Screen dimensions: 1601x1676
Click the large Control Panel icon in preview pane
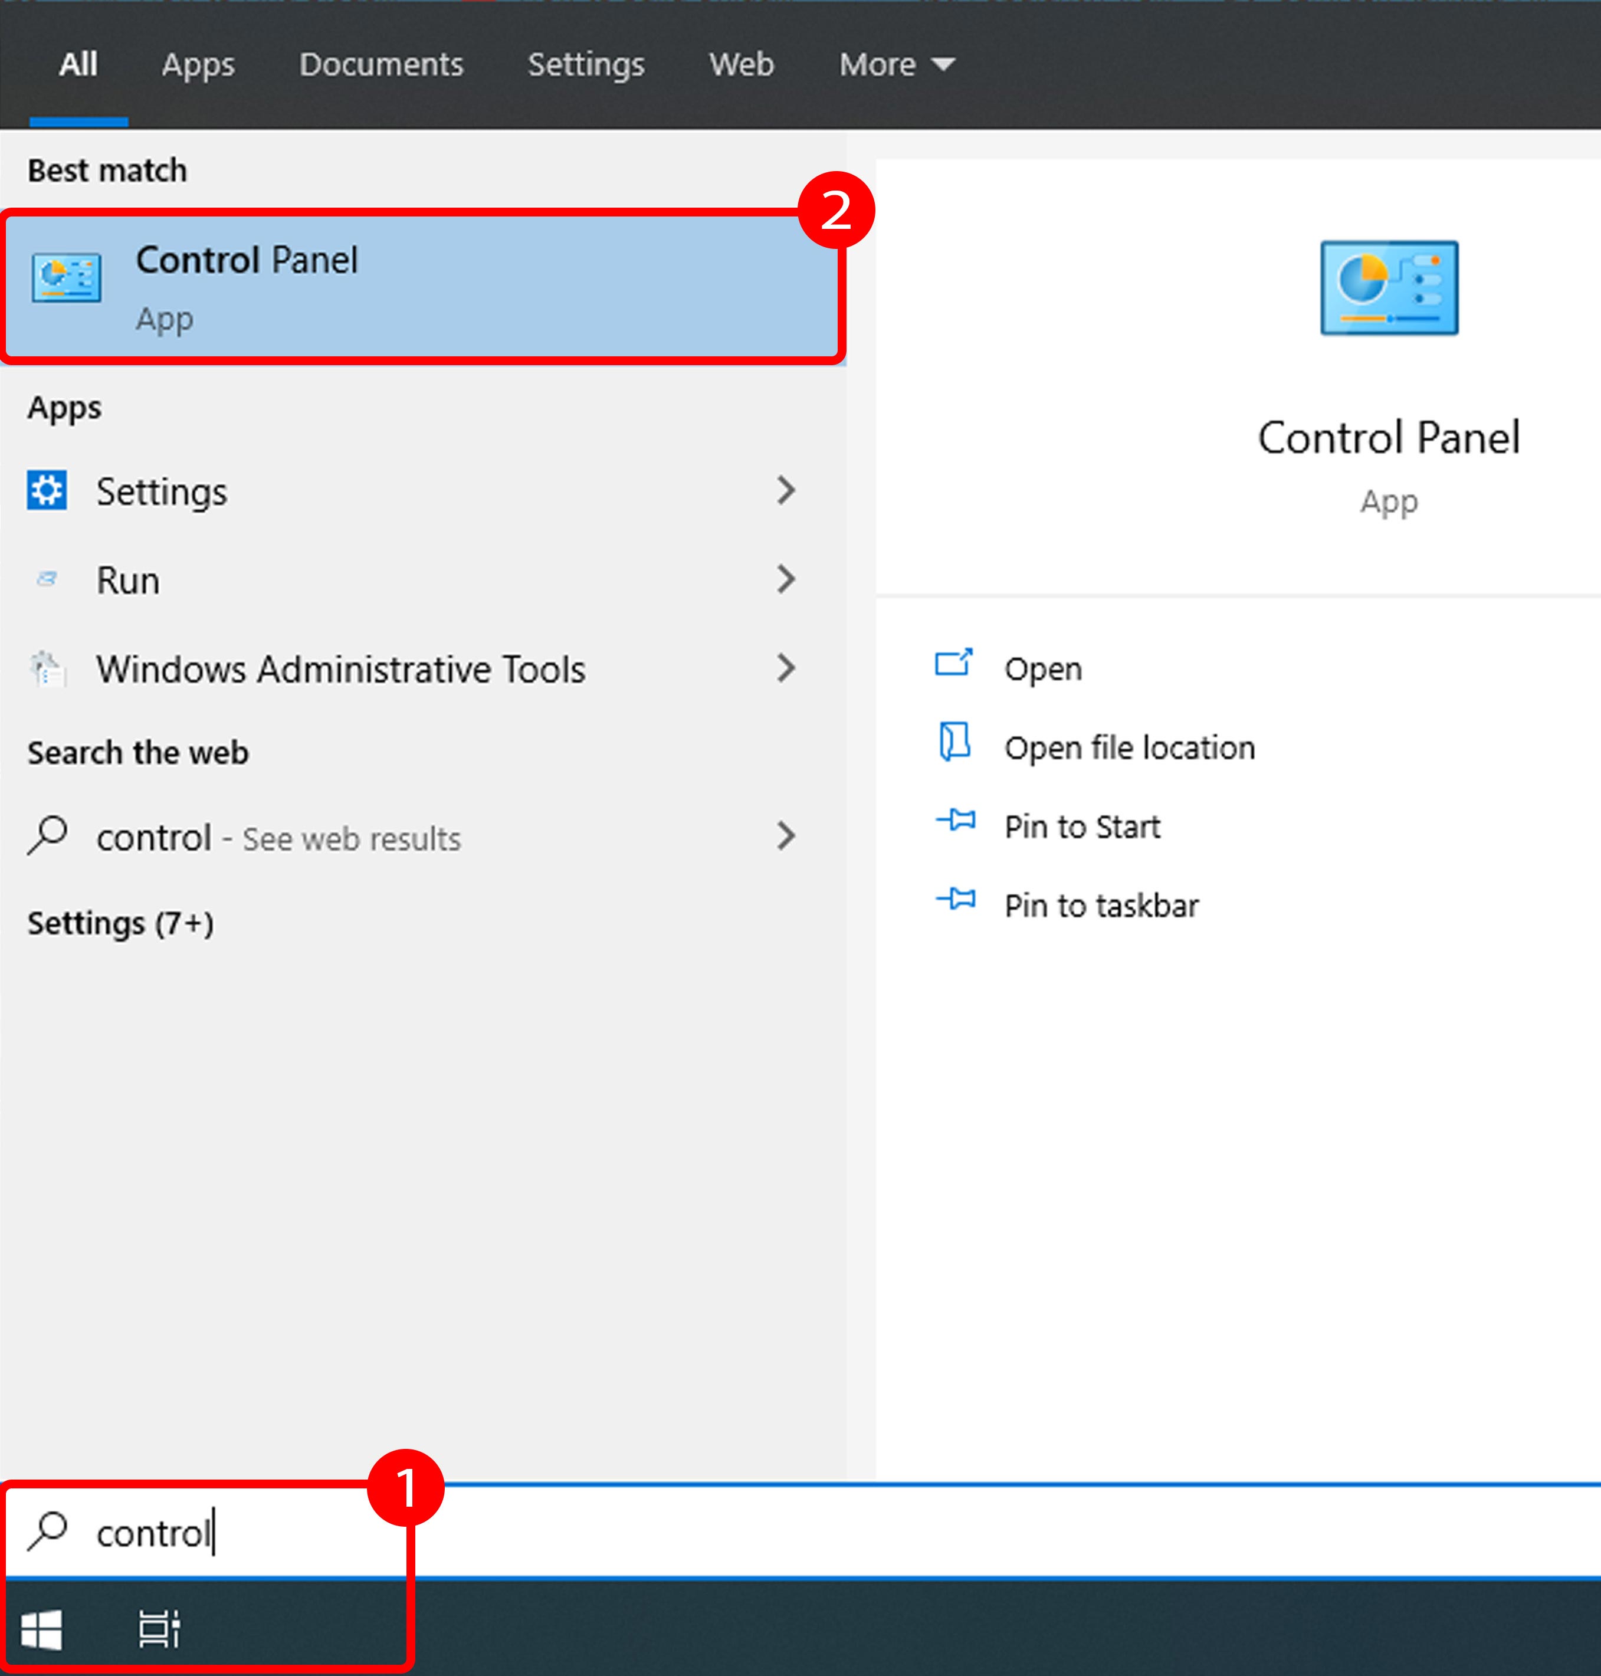1389,287
